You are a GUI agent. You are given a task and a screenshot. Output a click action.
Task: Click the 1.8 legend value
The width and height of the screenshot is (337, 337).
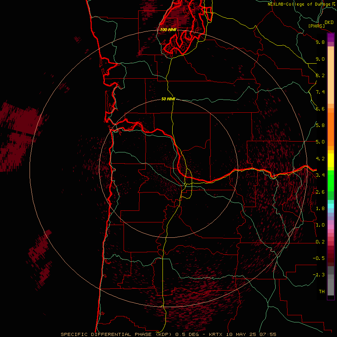pyautogui.click(x=320, y=209)
